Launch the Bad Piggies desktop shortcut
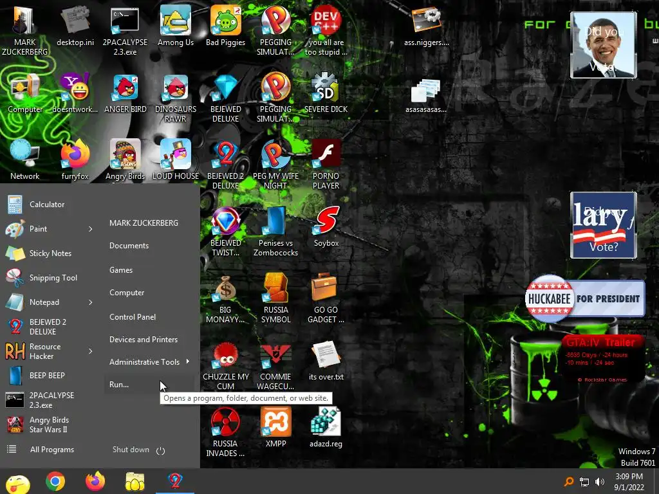The width and height of the screenshot is (659, 494). [226, 26]
